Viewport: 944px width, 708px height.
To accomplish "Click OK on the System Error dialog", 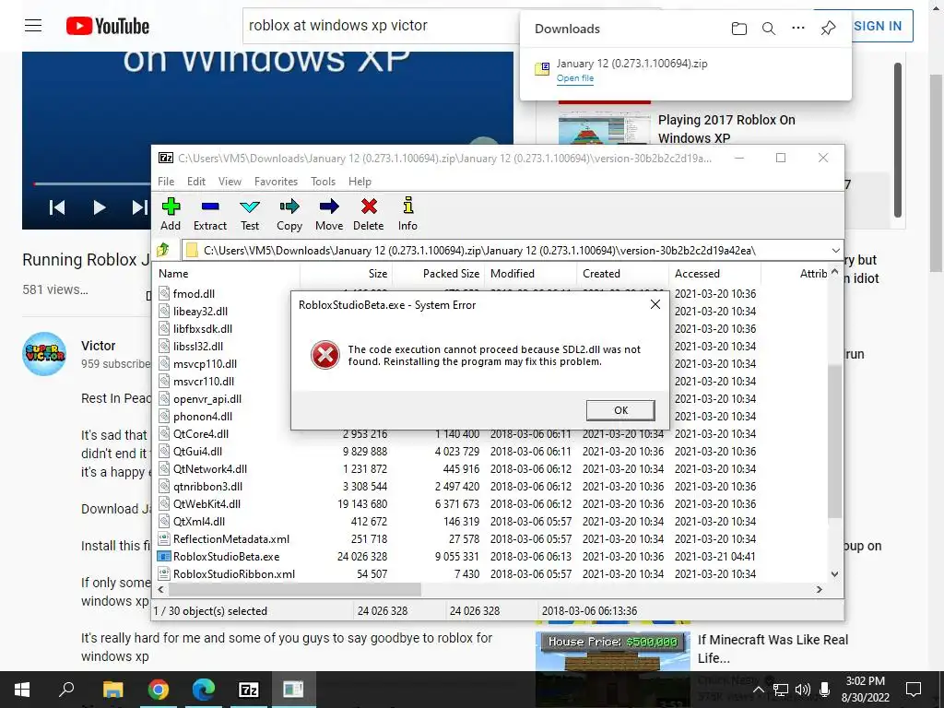I will (620, 410).
